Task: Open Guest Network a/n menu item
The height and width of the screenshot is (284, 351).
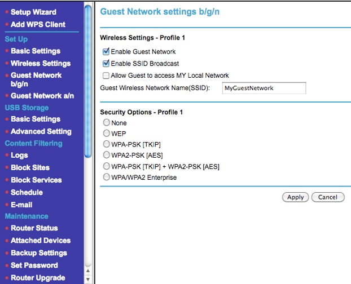Action: pos(42,96)
